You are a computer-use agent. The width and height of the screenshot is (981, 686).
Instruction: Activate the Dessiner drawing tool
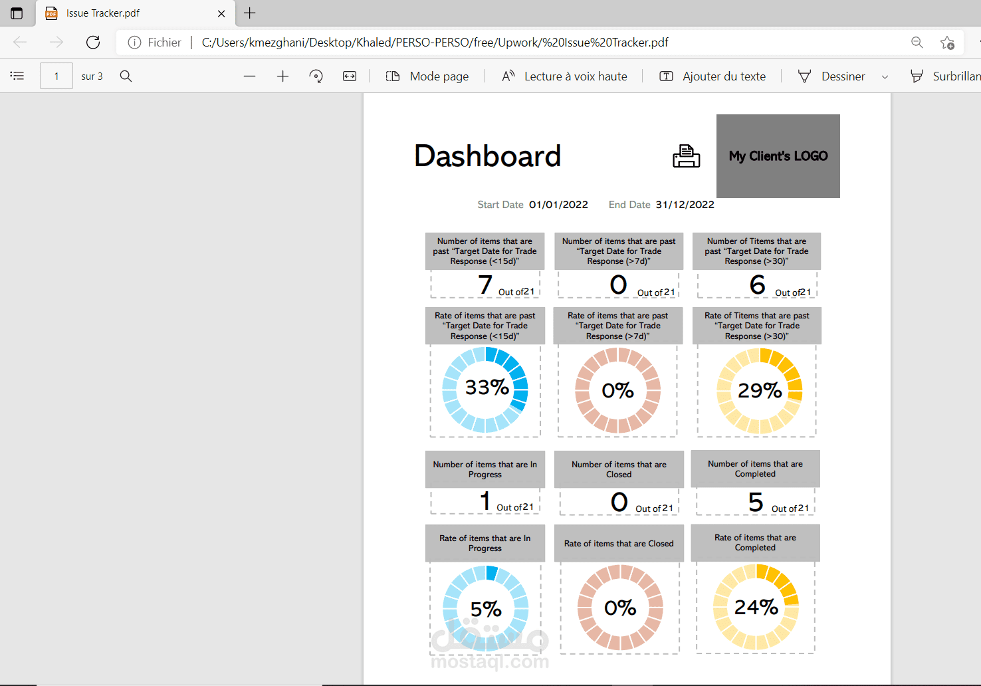tap(831, 76)
